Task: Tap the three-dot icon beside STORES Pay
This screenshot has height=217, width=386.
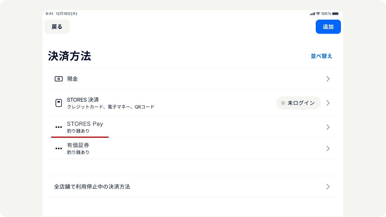Action: coord(59,127)
